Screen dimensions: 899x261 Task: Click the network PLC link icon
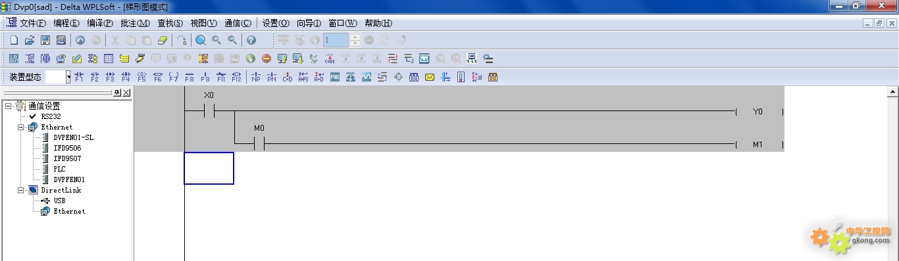[472, 59]
